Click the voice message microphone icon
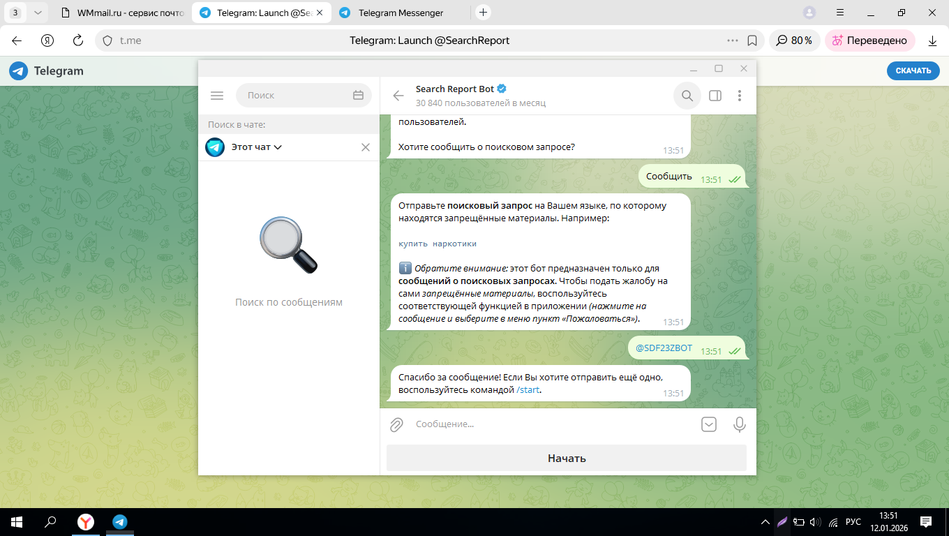This screenshot has width=949, height=536. (x=740, y=424)
